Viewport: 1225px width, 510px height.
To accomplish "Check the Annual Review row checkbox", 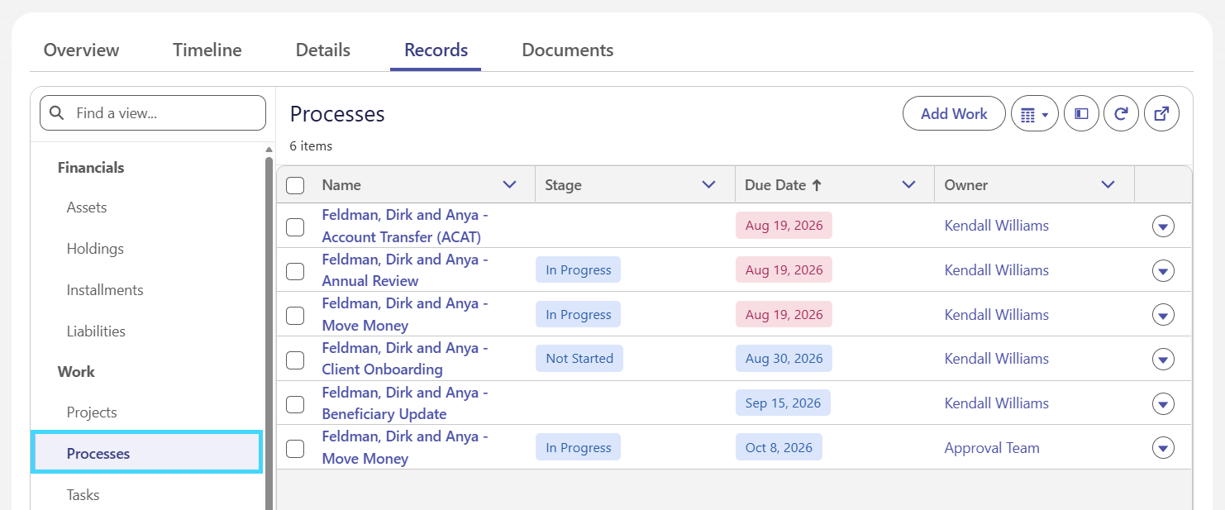I will coord(295,270).
